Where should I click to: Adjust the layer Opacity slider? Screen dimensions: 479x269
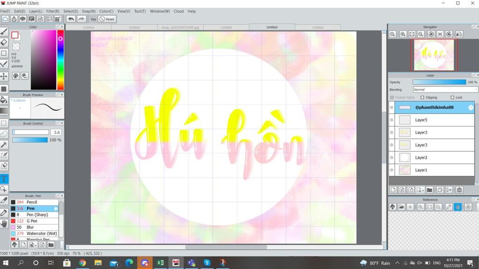click(439, 82)
